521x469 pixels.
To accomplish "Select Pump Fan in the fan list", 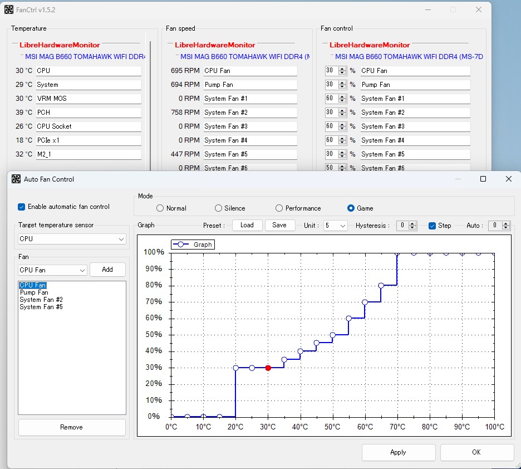I will pos(34,292).
